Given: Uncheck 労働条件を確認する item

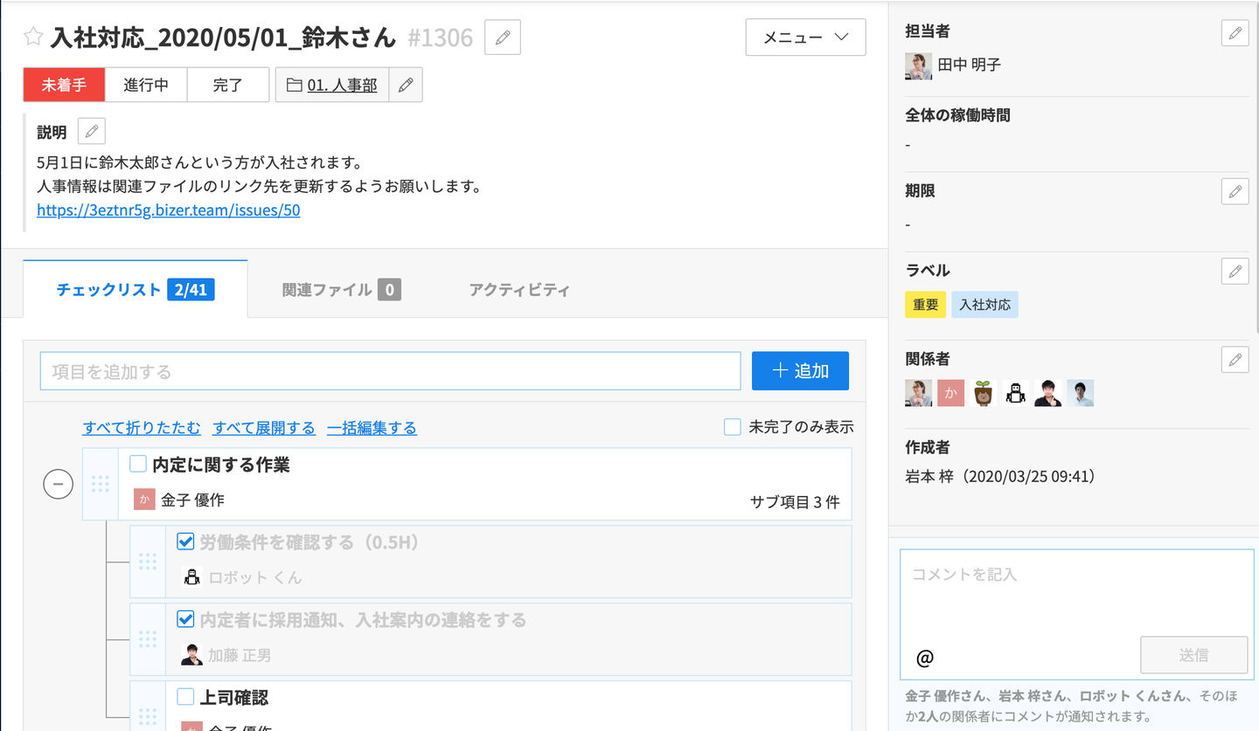Looking at the screenshot, I should point(185,541).
